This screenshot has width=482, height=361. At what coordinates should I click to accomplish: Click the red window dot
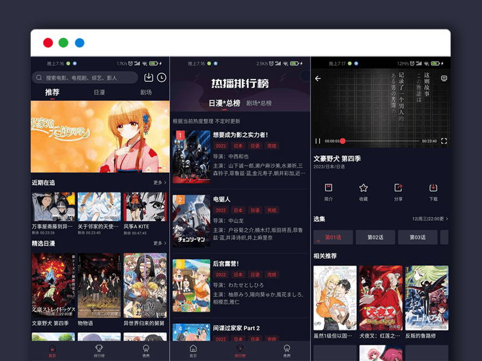pos(48,43)
